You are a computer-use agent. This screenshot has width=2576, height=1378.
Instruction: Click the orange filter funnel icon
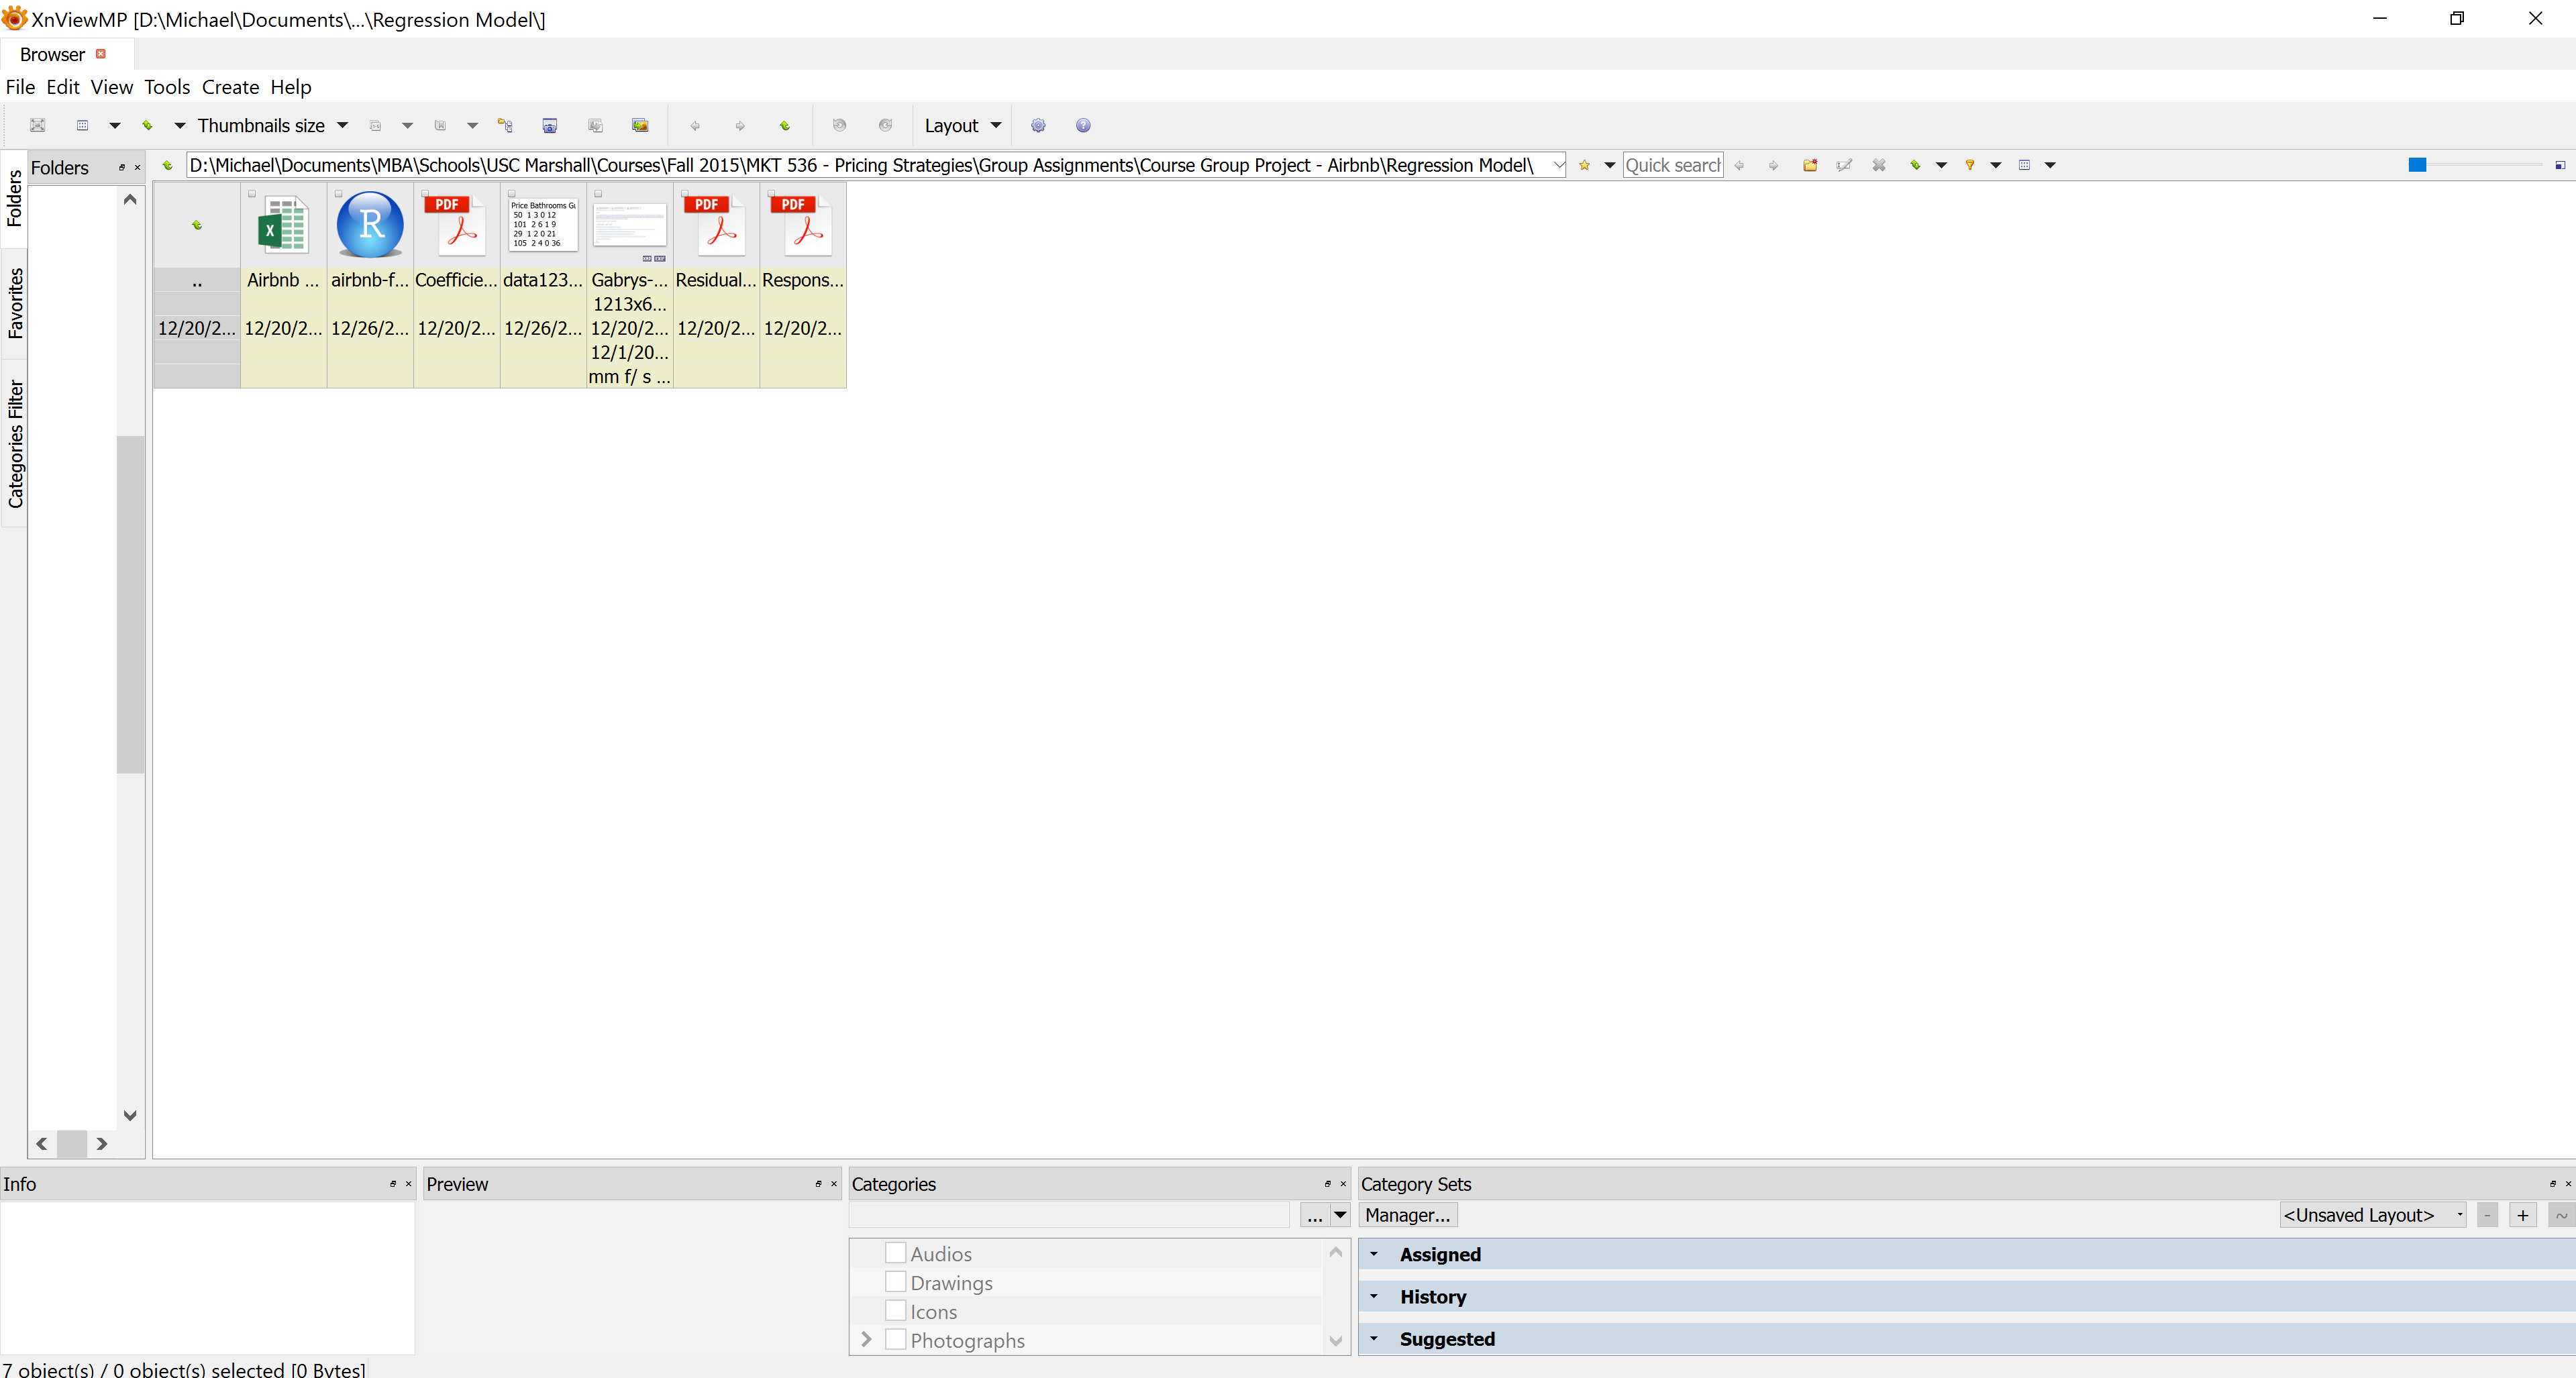(1969, 165)
